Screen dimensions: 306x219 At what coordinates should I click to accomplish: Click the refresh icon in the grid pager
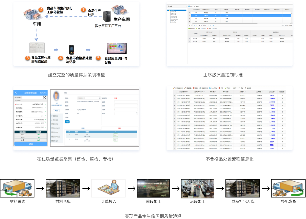tap(213, 25)
